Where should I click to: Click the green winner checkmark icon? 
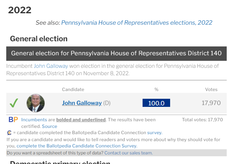(14, 103)
